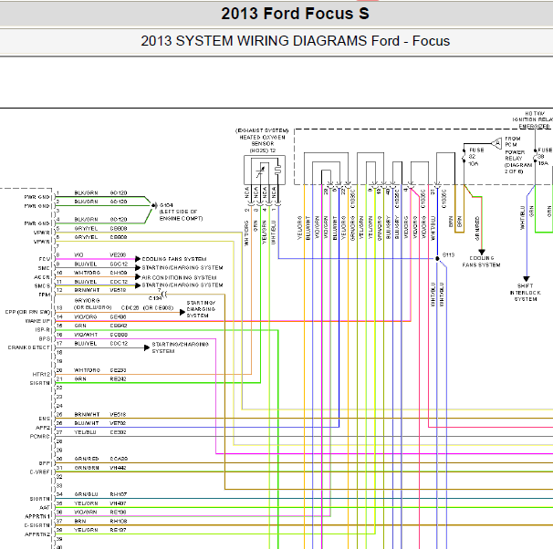This screenshot has width=553, height=549.
Task: Click the FPM pin label
Action: click(45, 295)
